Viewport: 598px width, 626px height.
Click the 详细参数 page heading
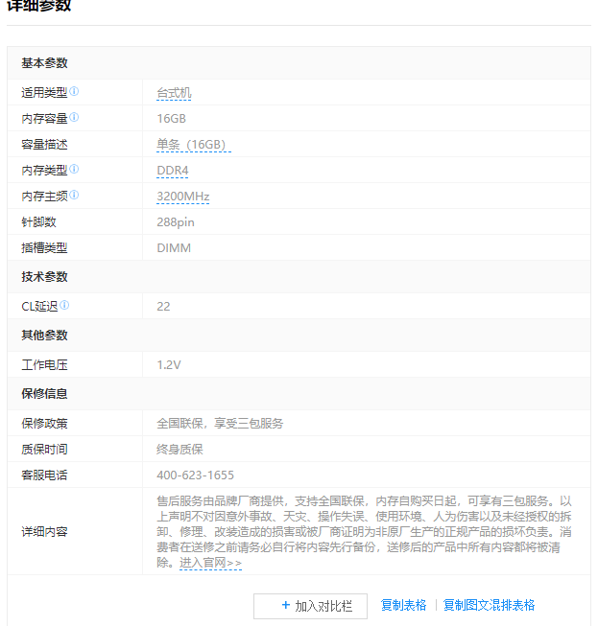click(38, 7)
